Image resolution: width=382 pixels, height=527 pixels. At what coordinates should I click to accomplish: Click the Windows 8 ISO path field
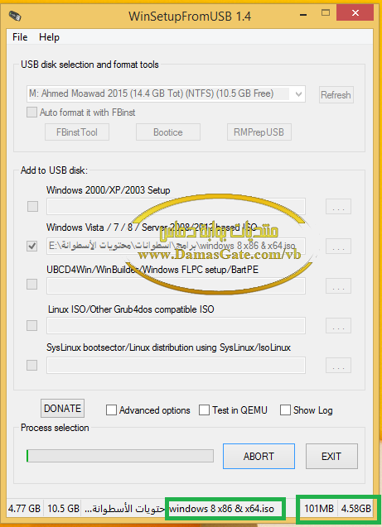pyautogui.click(x=176, y=246)
